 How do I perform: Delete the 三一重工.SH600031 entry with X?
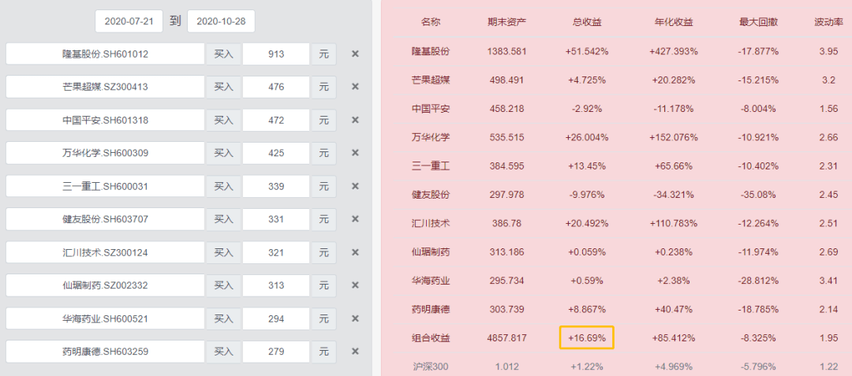coord(355,186)
